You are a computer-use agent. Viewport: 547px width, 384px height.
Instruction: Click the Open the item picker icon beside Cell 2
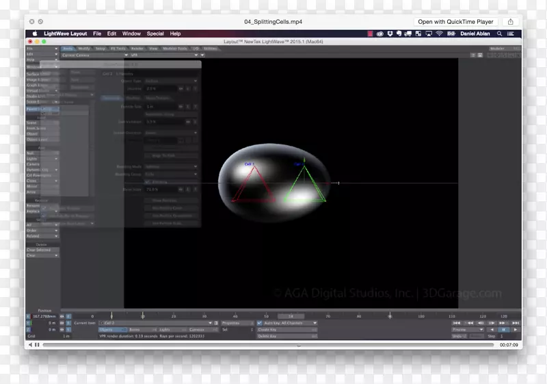click(x=216, y=323)
